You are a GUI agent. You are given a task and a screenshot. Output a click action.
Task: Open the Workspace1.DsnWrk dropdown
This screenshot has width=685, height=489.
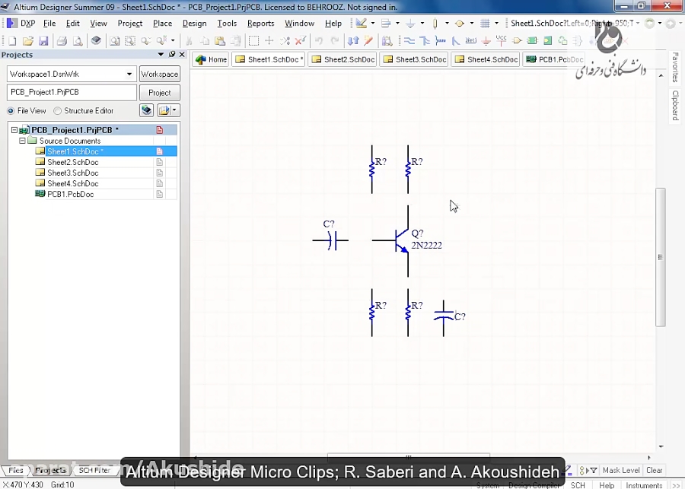coord(129,74)
